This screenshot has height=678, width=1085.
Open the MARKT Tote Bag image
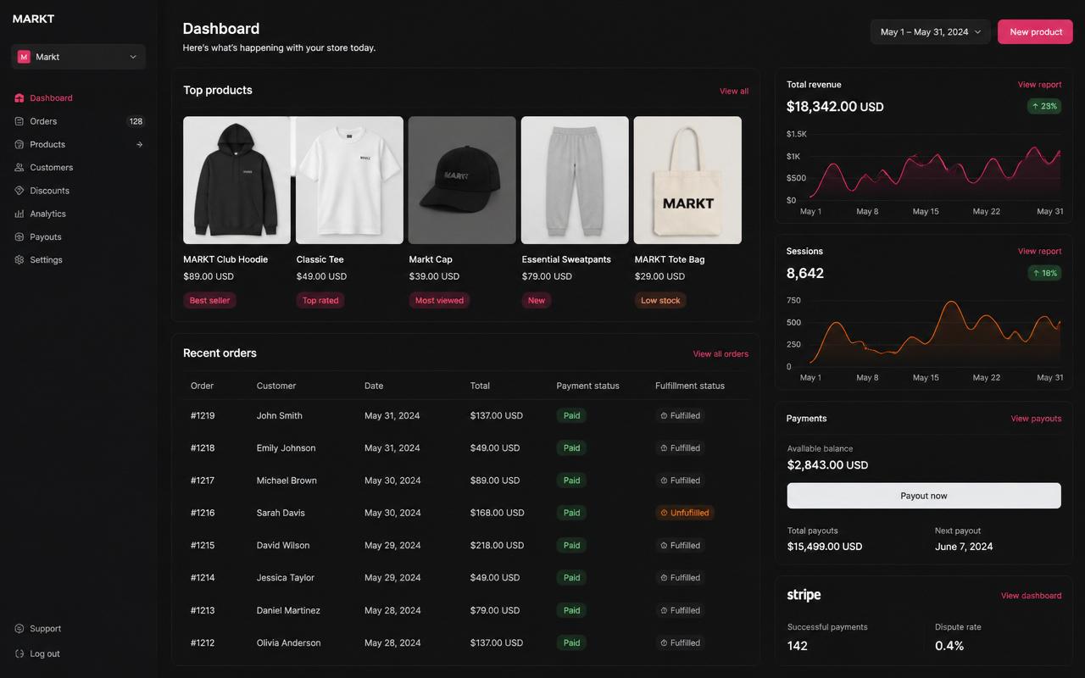point(687,181)
